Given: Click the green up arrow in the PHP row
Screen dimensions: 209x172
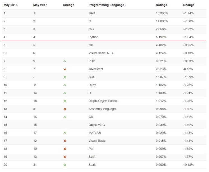Looking at the screenshot, I should [65, 61].
